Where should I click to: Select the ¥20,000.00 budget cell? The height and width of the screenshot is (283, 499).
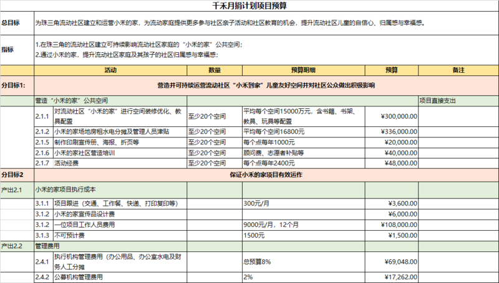tap(392, 142)
